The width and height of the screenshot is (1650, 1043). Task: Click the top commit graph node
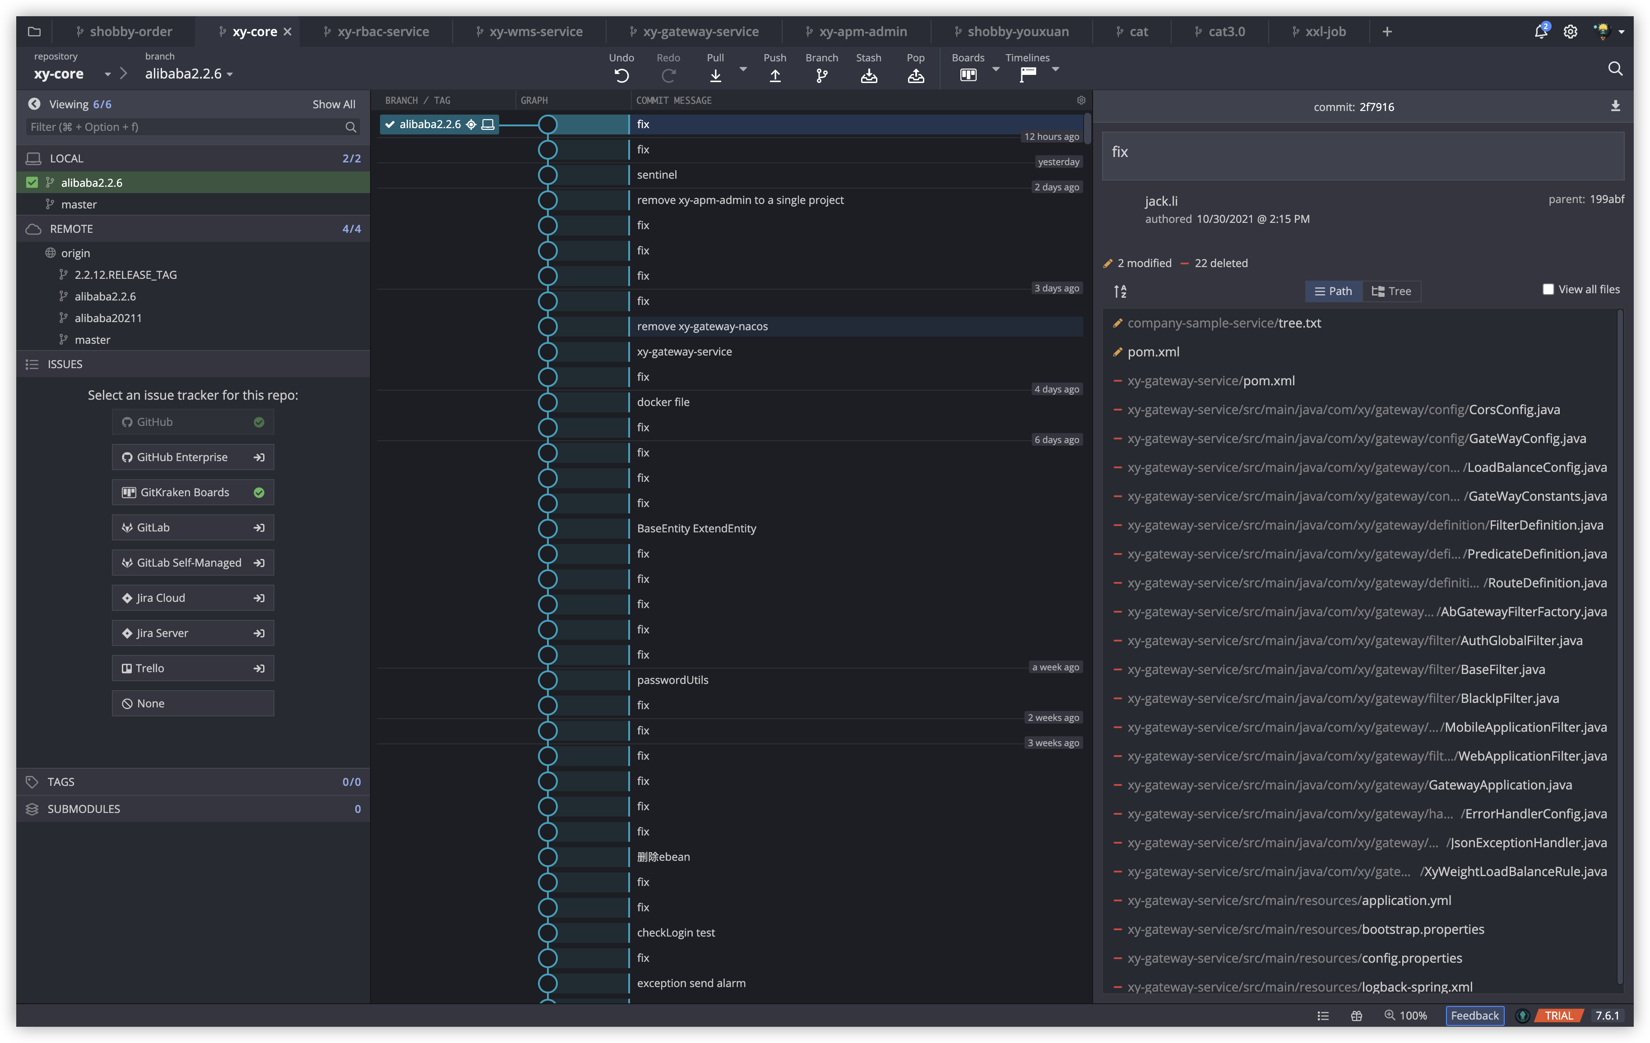(547, 124)
